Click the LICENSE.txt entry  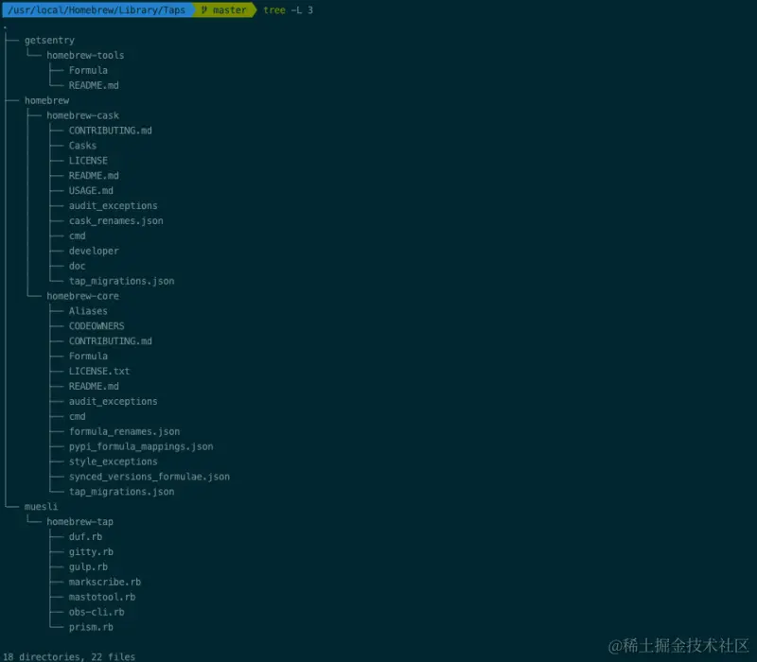click(x=99, y=371)
